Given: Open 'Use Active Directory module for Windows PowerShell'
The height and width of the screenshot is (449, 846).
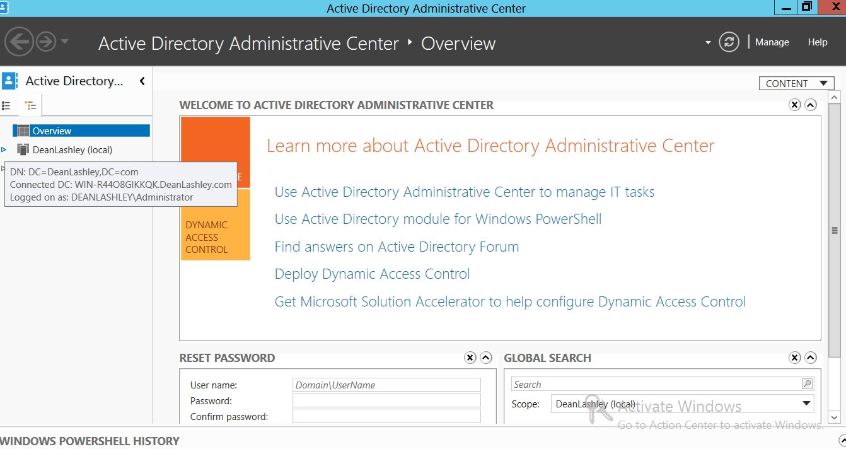Looking at the screenshot, I should [x=438, y=219].
